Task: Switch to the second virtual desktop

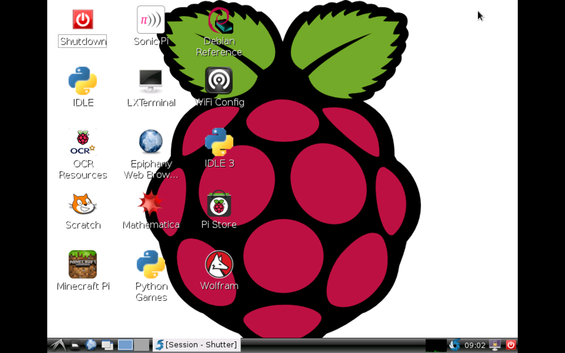Action: coord(141,345)
